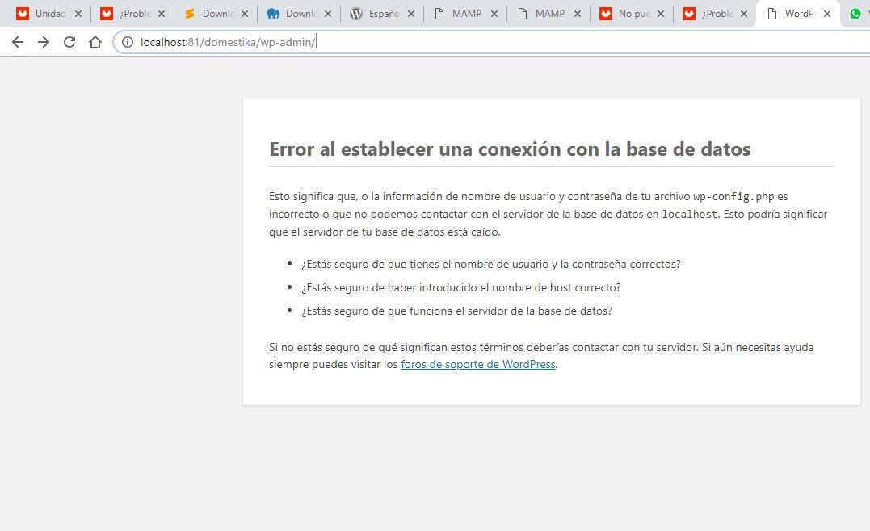Click the Sublime Text favicon on Downlc tab

[x=190, y=14]
